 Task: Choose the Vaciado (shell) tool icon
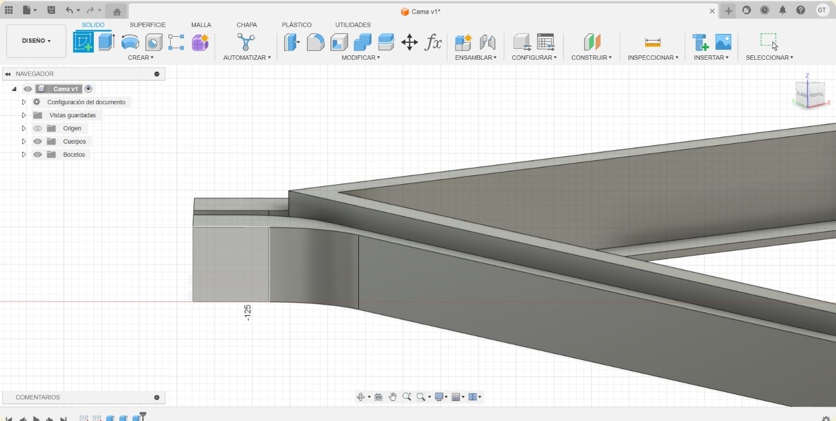point(339,42)
